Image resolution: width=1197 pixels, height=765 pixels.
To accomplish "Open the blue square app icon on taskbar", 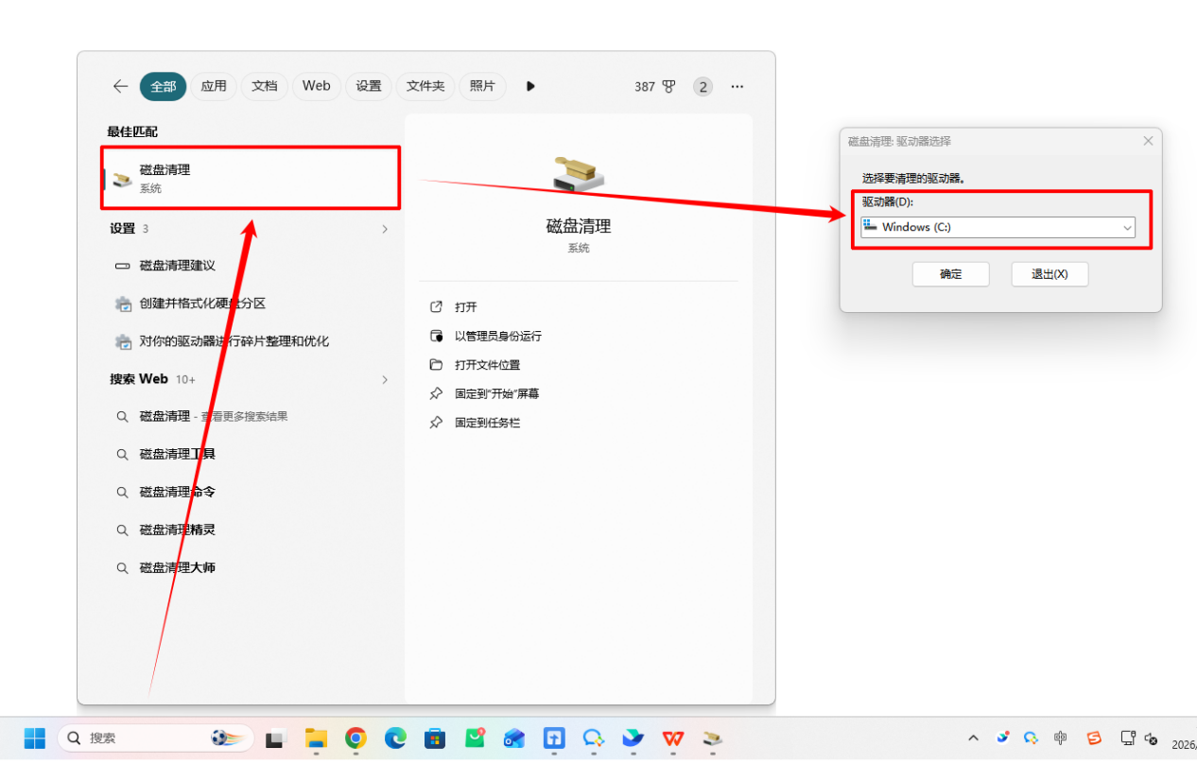I will pos(554,739).
